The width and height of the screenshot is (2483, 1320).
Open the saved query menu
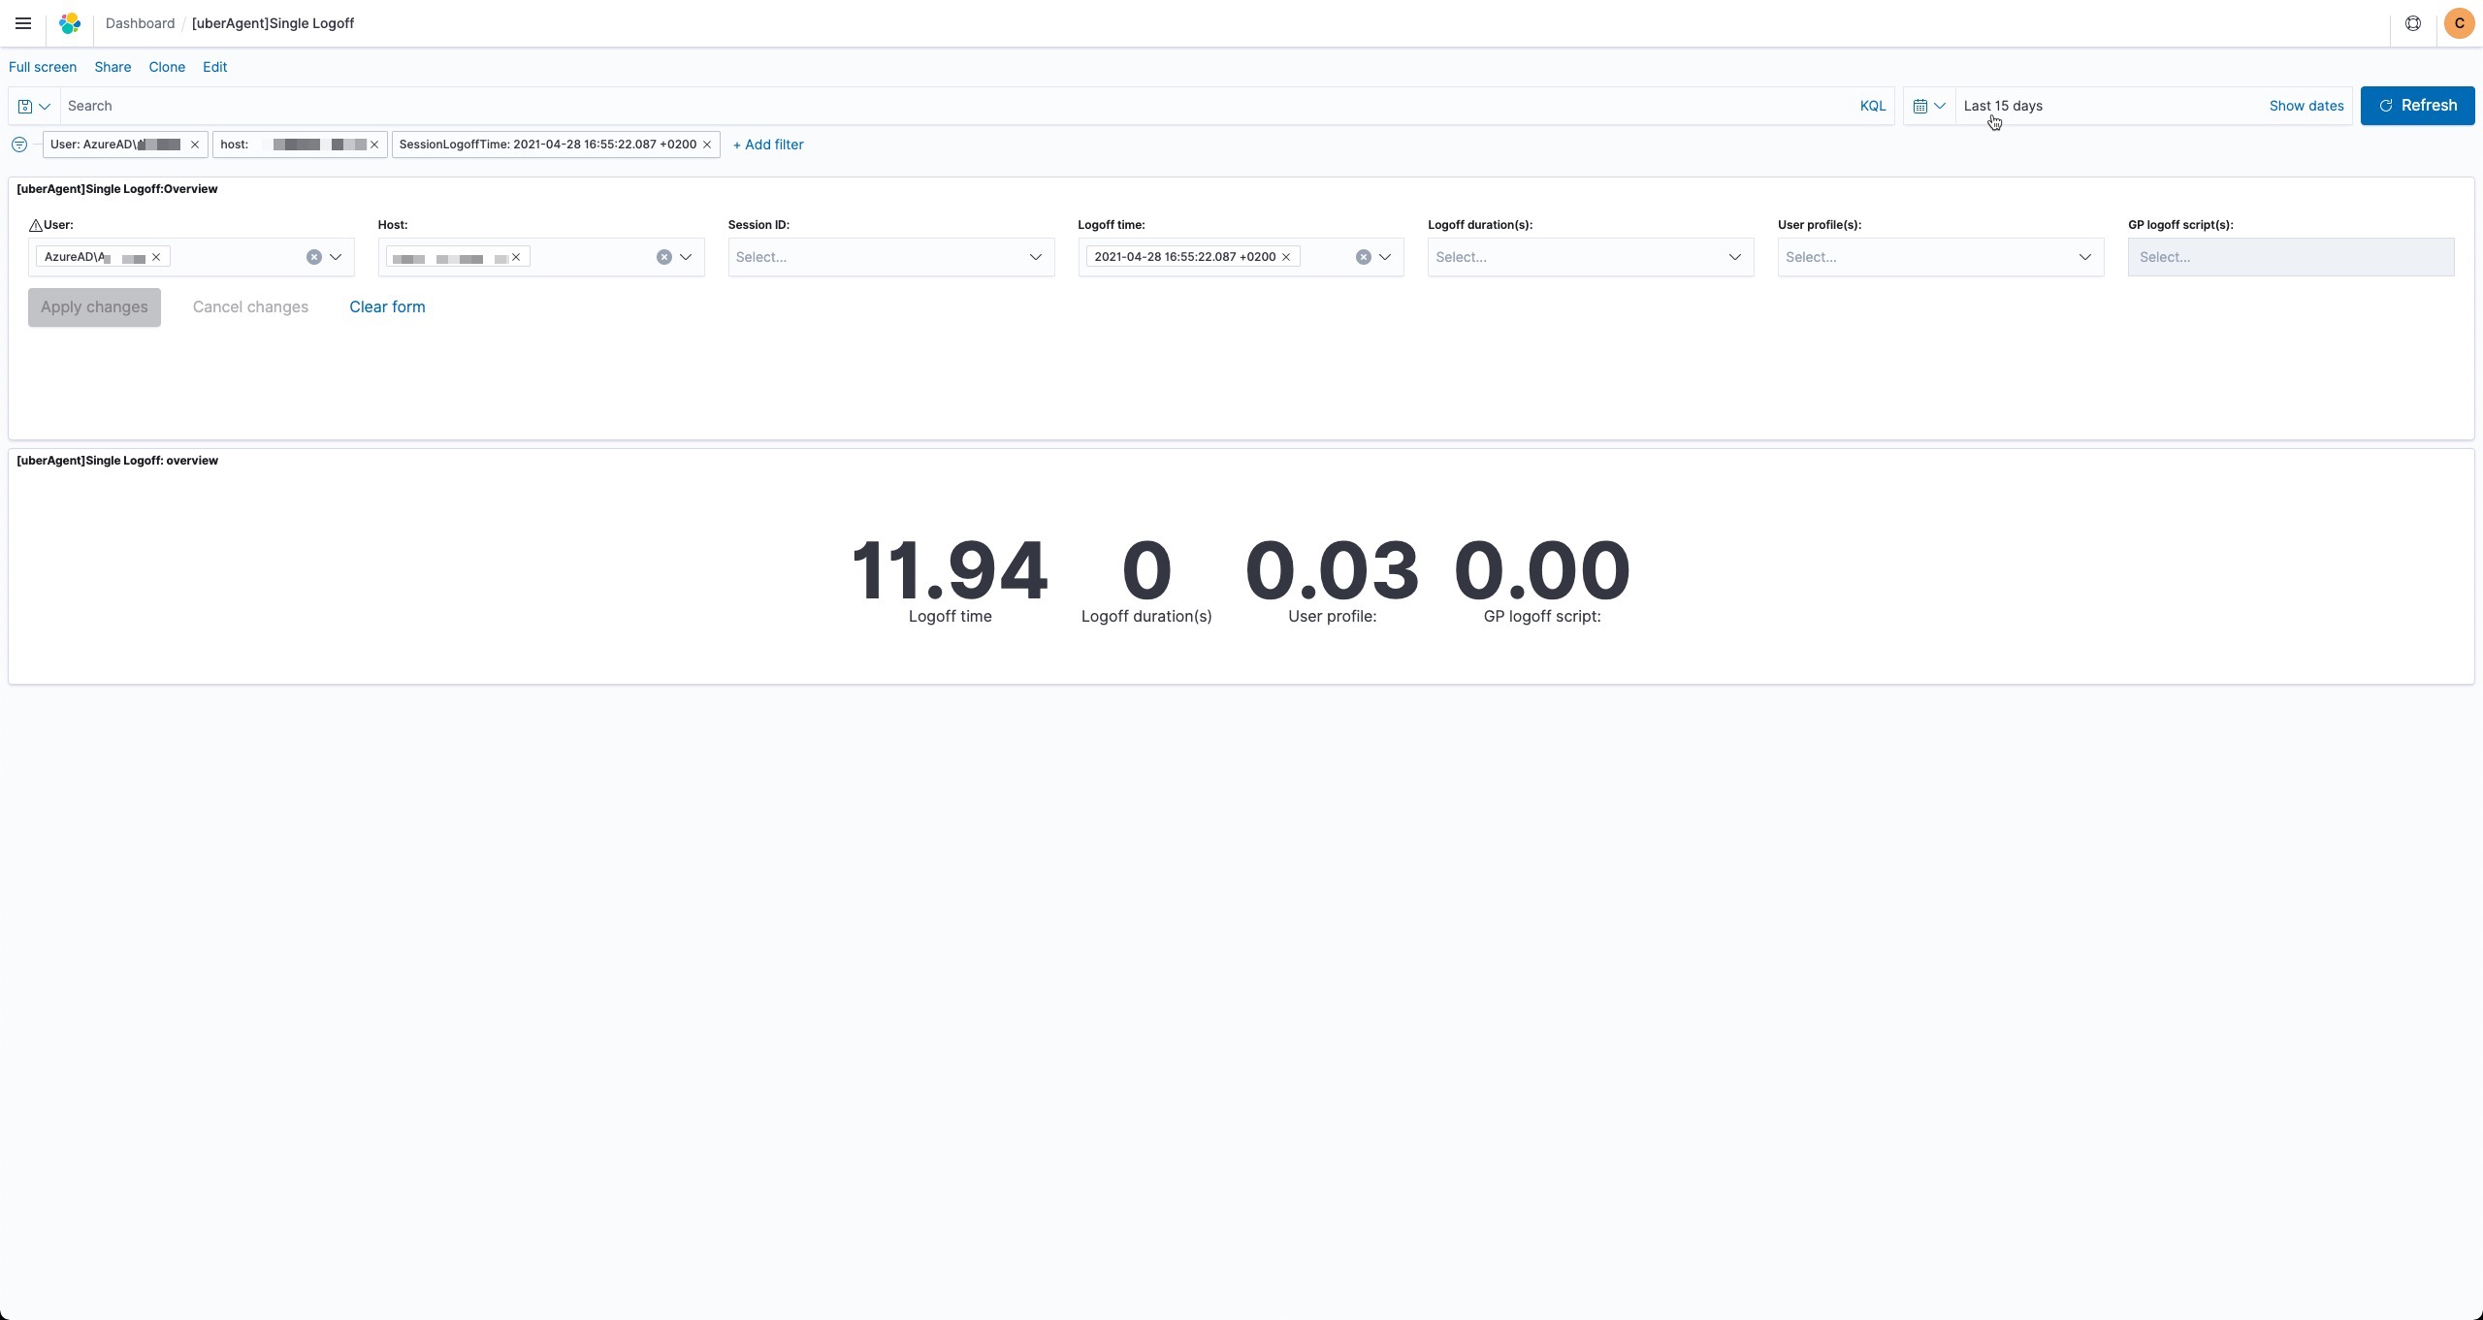[x=34, y=106]
